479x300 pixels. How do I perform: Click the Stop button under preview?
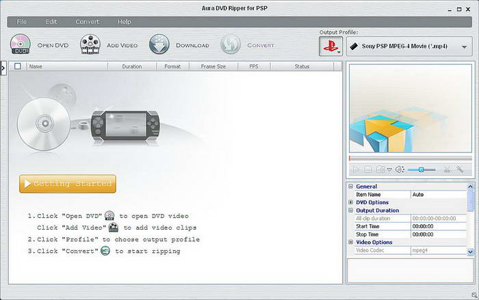click(368, 169)
